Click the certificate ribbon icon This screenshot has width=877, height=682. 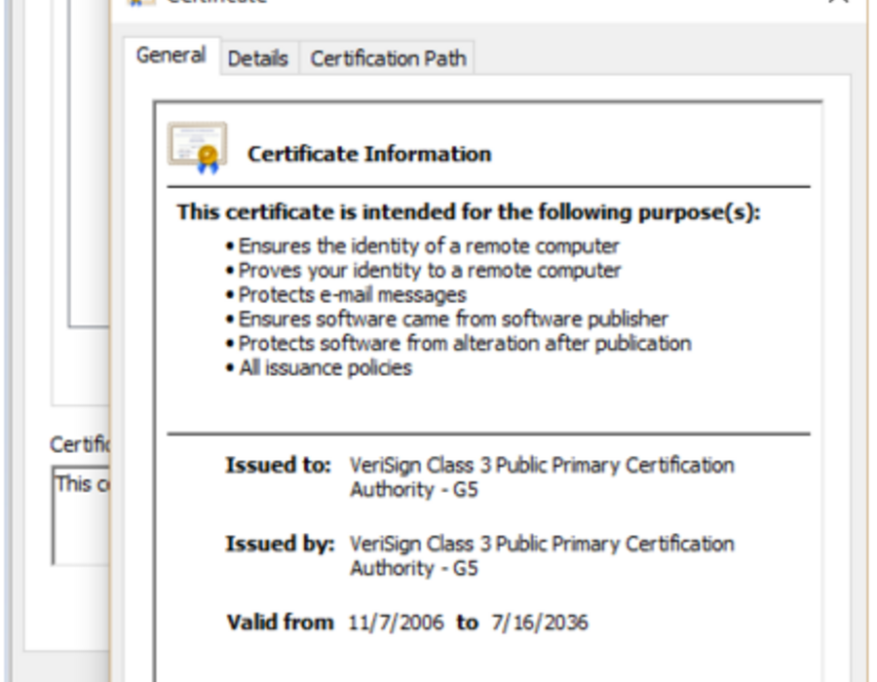(x=198, y=147)
